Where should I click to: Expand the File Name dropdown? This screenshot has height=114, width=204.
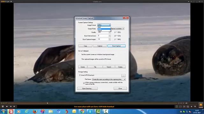[x=109, y=79]
